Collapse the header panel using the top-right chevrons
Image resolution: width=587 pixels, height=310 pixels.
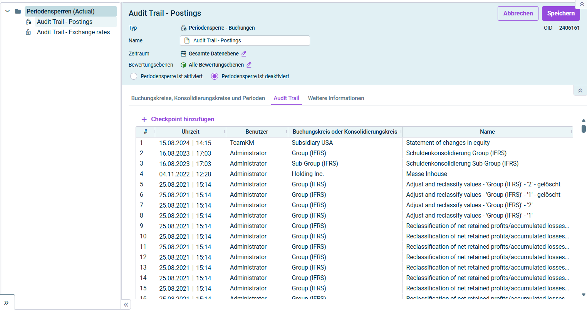[582, 4]
